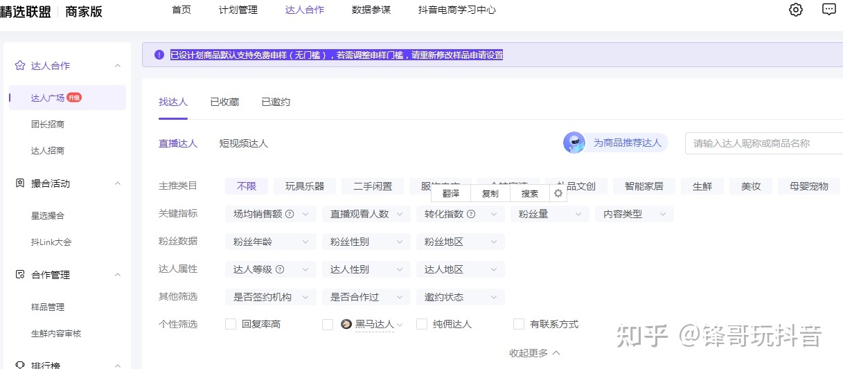Select 样品管理 in the sidebar
The image size is (843, 369).
click(48, 307)
